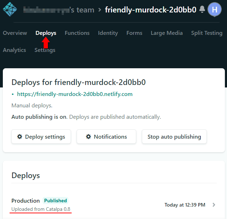Open the notifications bell icon
The image size is (227, 219).
(x=202, y=10)
